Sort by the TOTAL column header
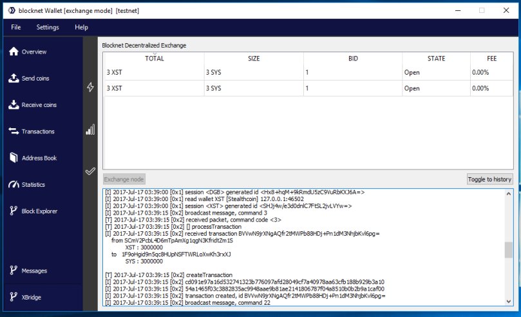The height and width of the screenshot is (317, 521). pyautogui.click(x=155, y=59)
